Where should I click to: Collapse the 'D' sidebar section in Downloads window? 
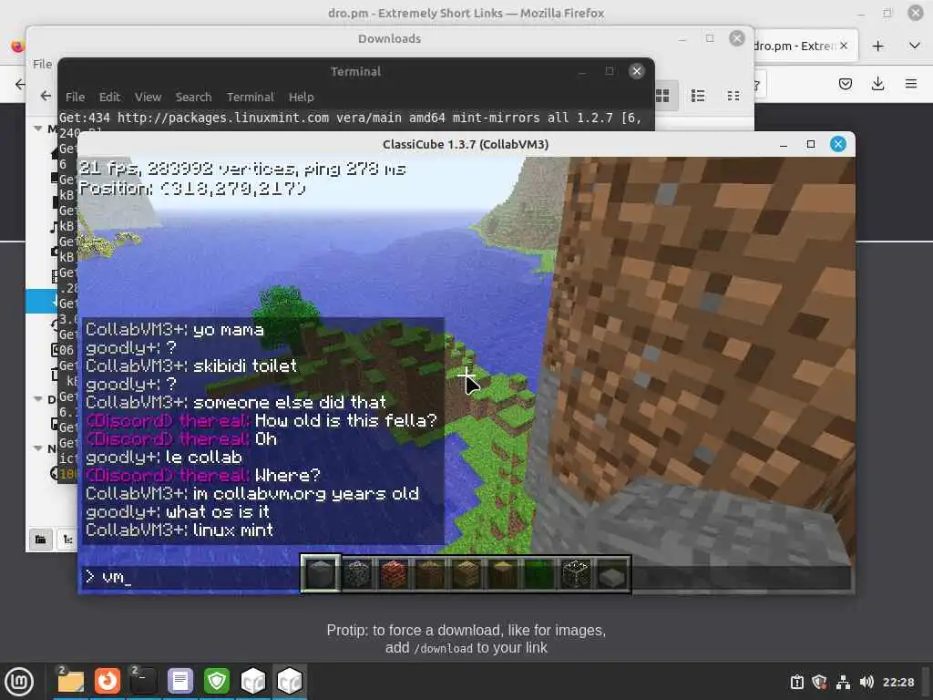tap(38, 399)
